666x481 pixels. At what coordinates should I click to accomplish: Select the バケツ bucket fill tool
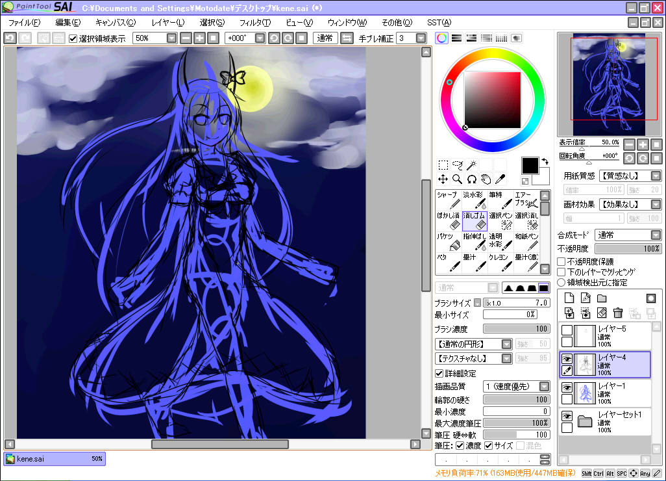pos(449,242)
